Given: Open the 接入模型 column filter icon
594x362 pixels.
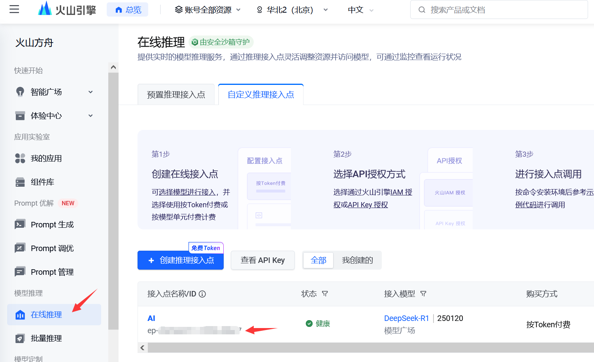Looking at the screenshot, I should point(423,294).
